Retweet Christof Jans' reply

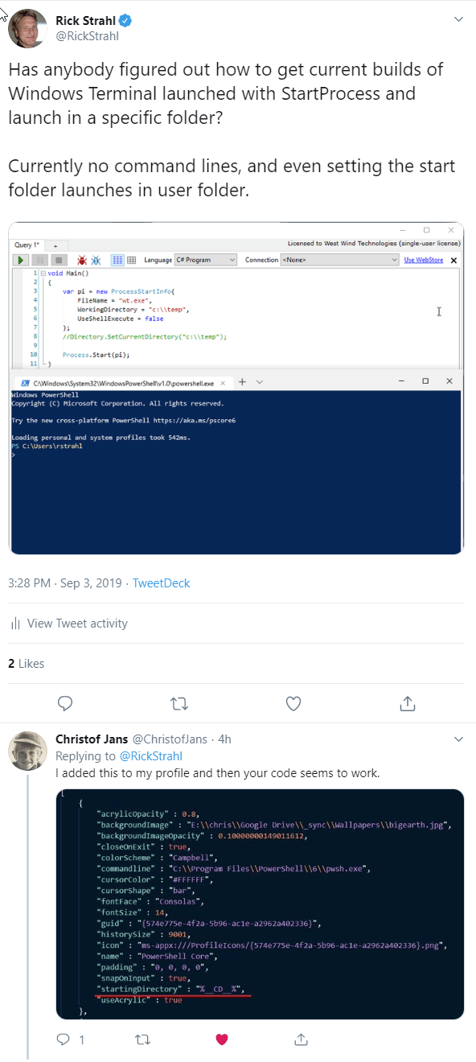(x=142, y=1039)
